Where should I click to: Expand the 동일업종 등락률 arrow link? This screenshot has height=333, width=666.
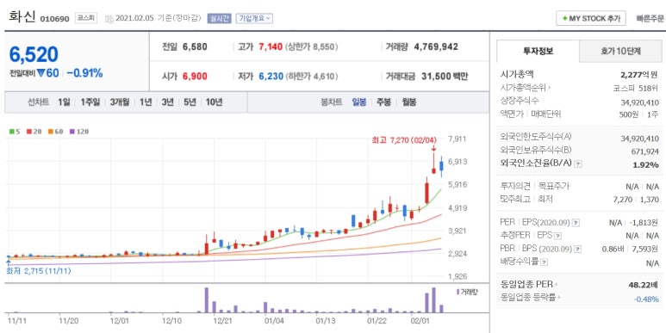click(558, 298)
